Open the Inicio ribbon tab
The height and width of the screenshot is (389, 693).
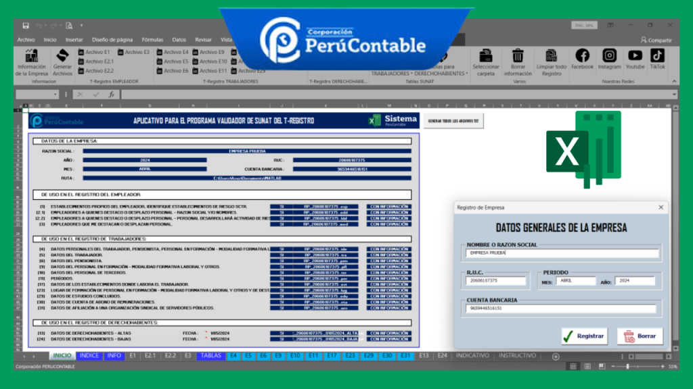click(50, 40)
